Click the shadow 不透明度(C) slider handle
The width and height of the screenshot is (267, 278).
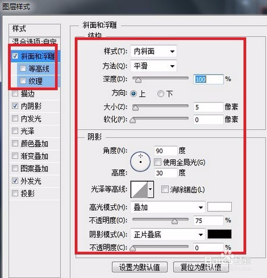133,248
